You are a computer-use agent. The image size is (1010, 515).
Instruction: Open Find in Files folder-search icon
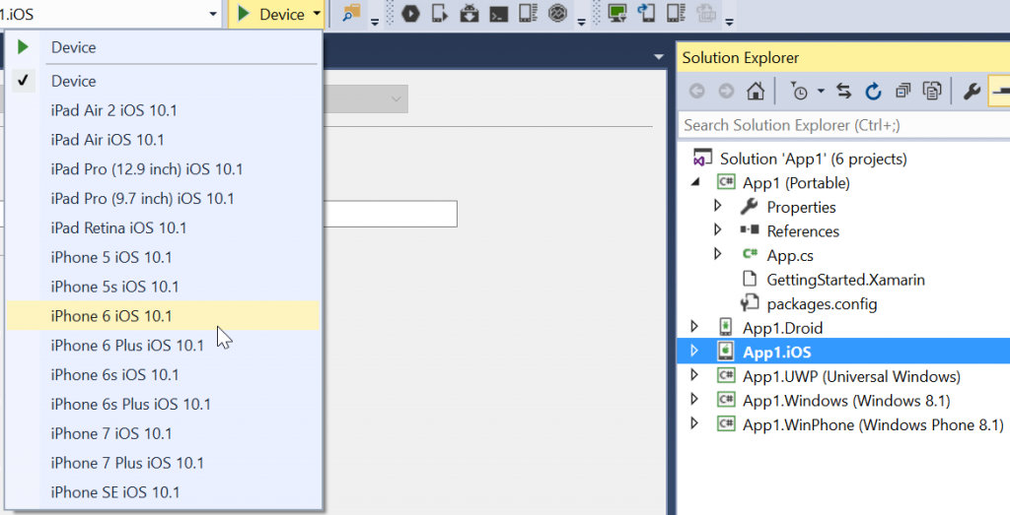pos(351,13)
